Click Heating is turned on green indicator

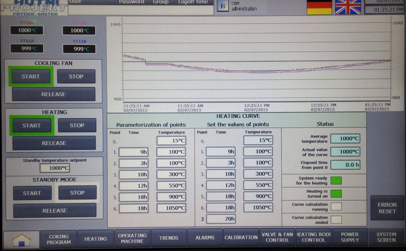point(336,194)
